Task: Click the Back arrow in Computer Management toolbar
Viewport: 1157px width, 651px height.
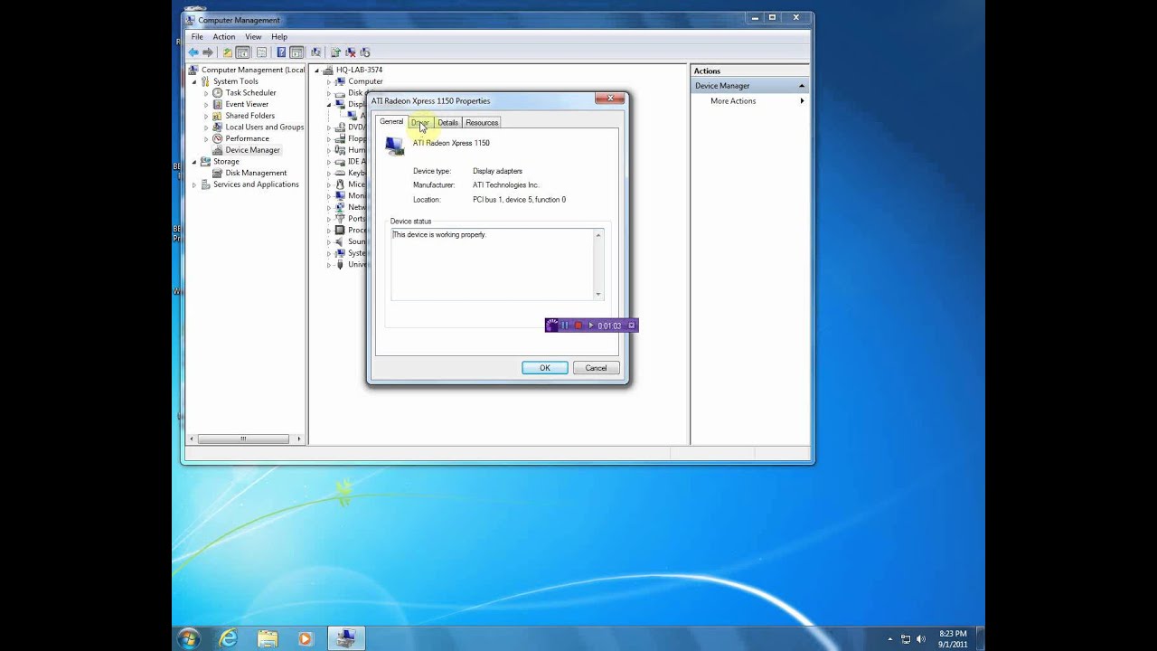Action: (193, 52)
